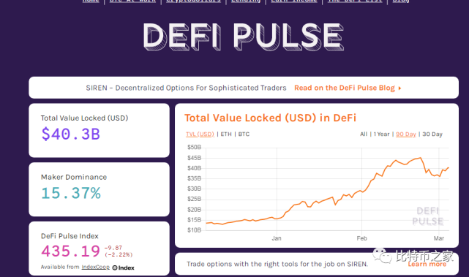The image size is (469, 277).
Task: Select the 90 Day time range
Action: pos(406,134)
